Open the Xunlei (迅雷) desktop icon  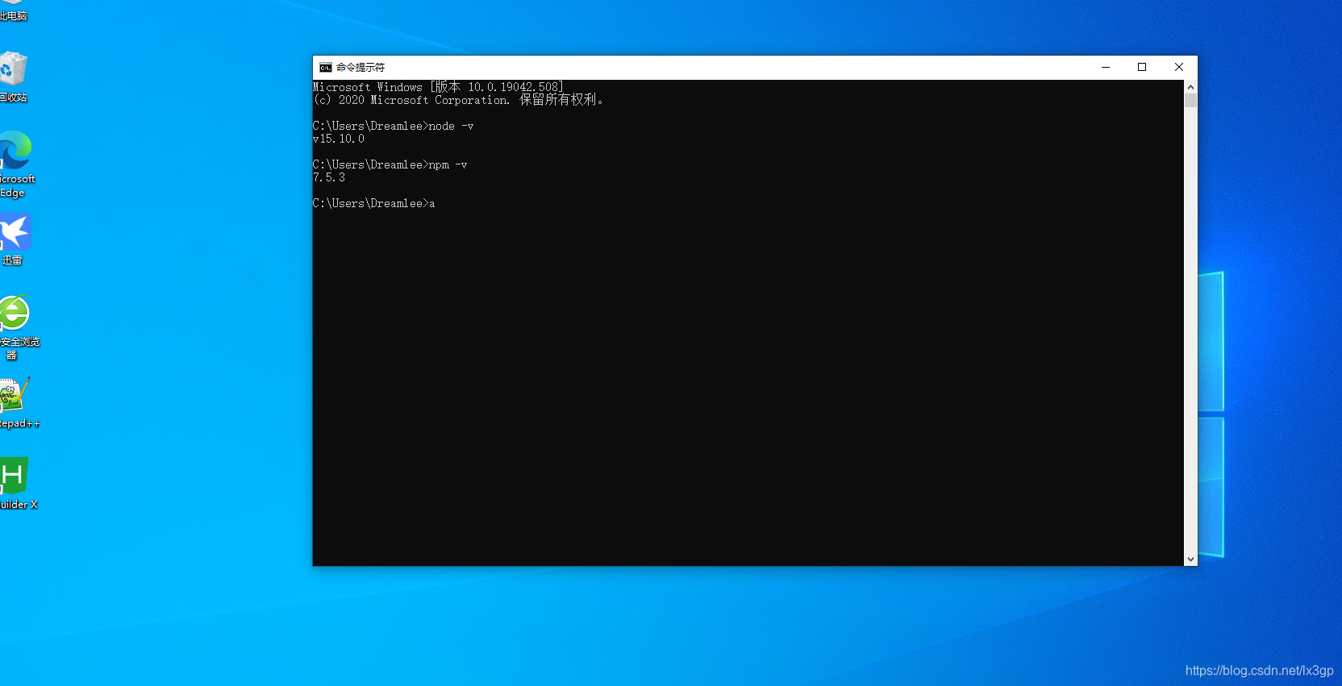click(x=15, y=239)
